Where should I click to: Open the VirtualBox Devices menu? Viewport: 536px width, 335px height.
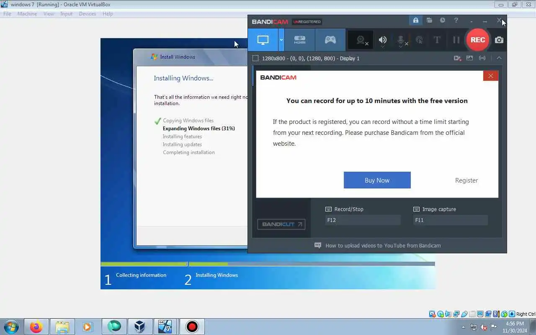click(x=88, y=14)
